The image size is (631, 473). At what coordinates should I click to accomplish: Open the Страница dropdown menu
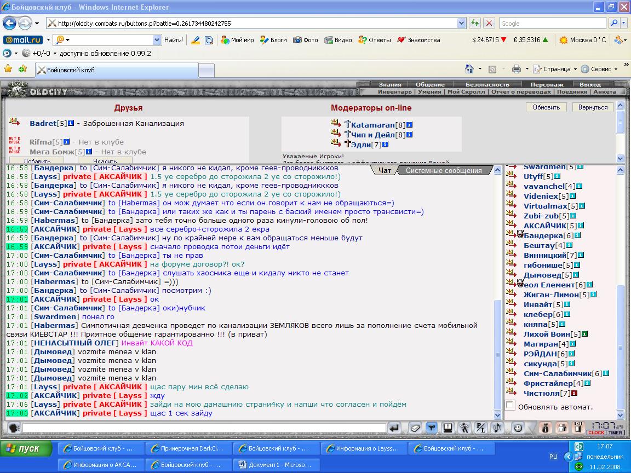coord(555,69)
